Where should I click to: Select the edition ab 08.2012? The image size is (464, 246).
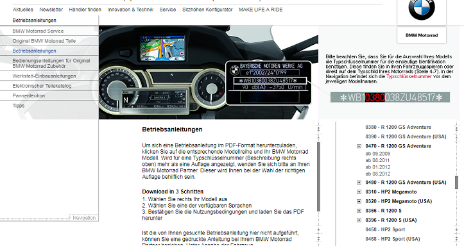377,174
